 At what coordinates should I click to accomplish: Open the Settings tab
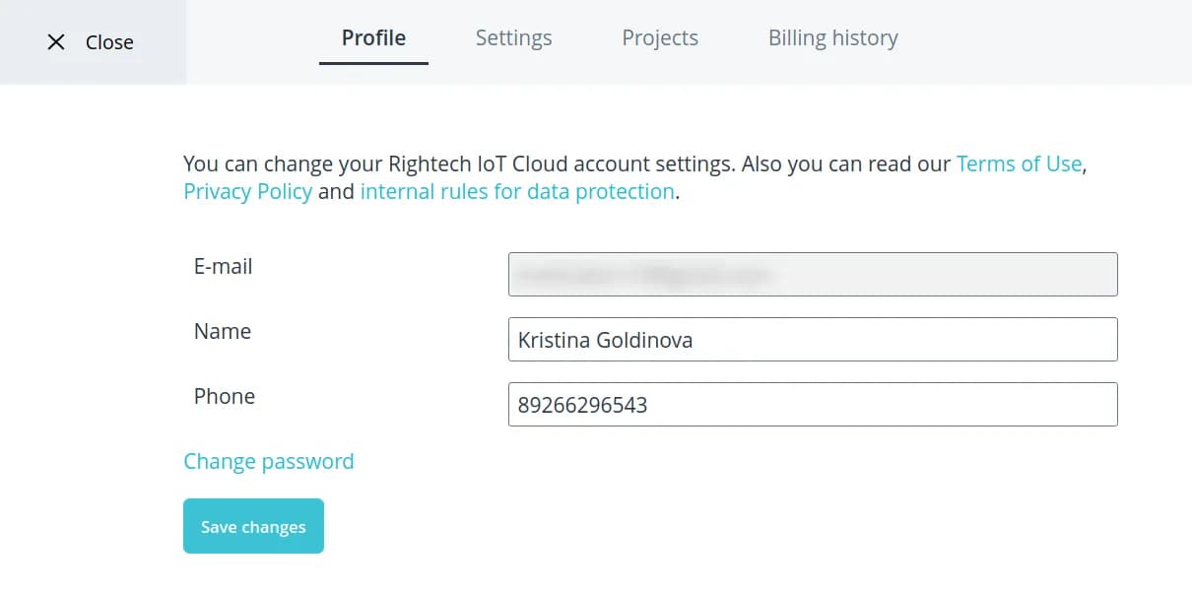[x=513, y=38]
